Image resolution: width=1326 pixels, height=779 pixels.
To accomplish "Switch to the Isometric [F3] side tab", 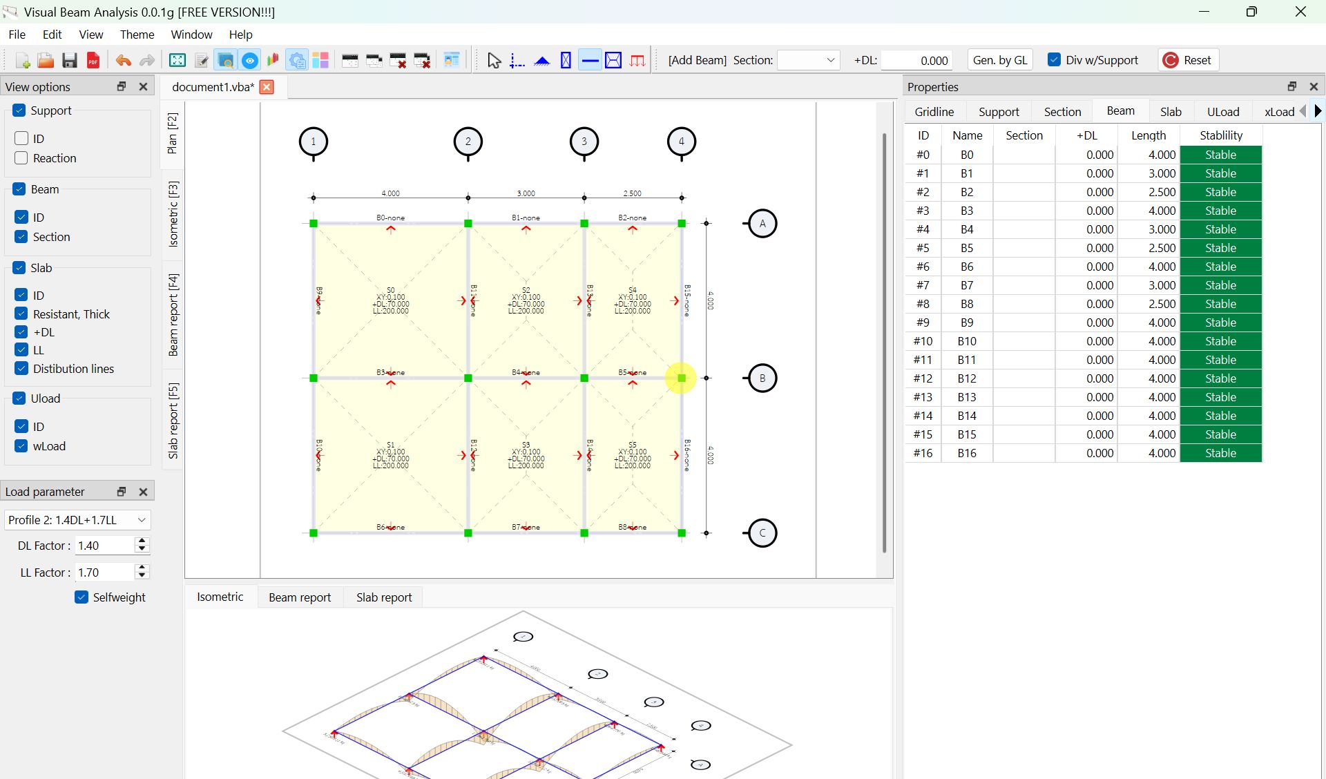I will click(x=173, y=214).
